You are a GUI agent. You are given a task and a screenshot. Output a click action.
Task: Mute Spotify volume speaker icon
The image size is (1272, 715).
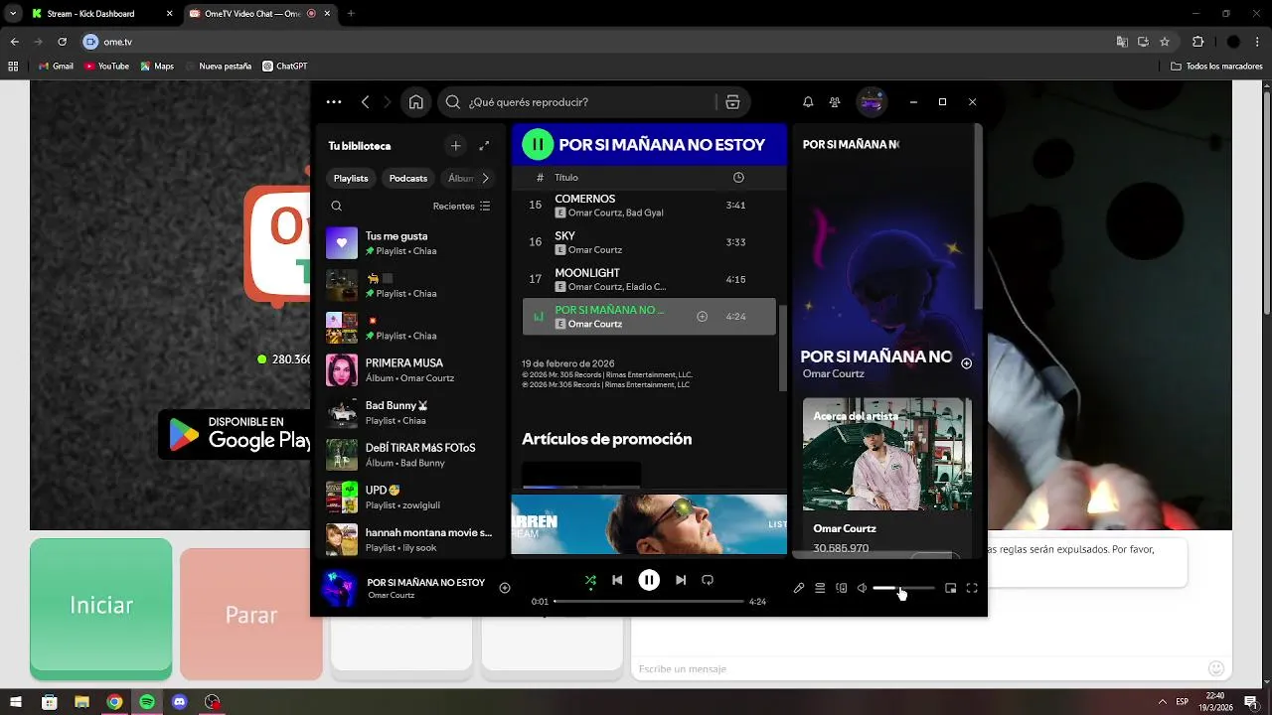tap(862, 588)
